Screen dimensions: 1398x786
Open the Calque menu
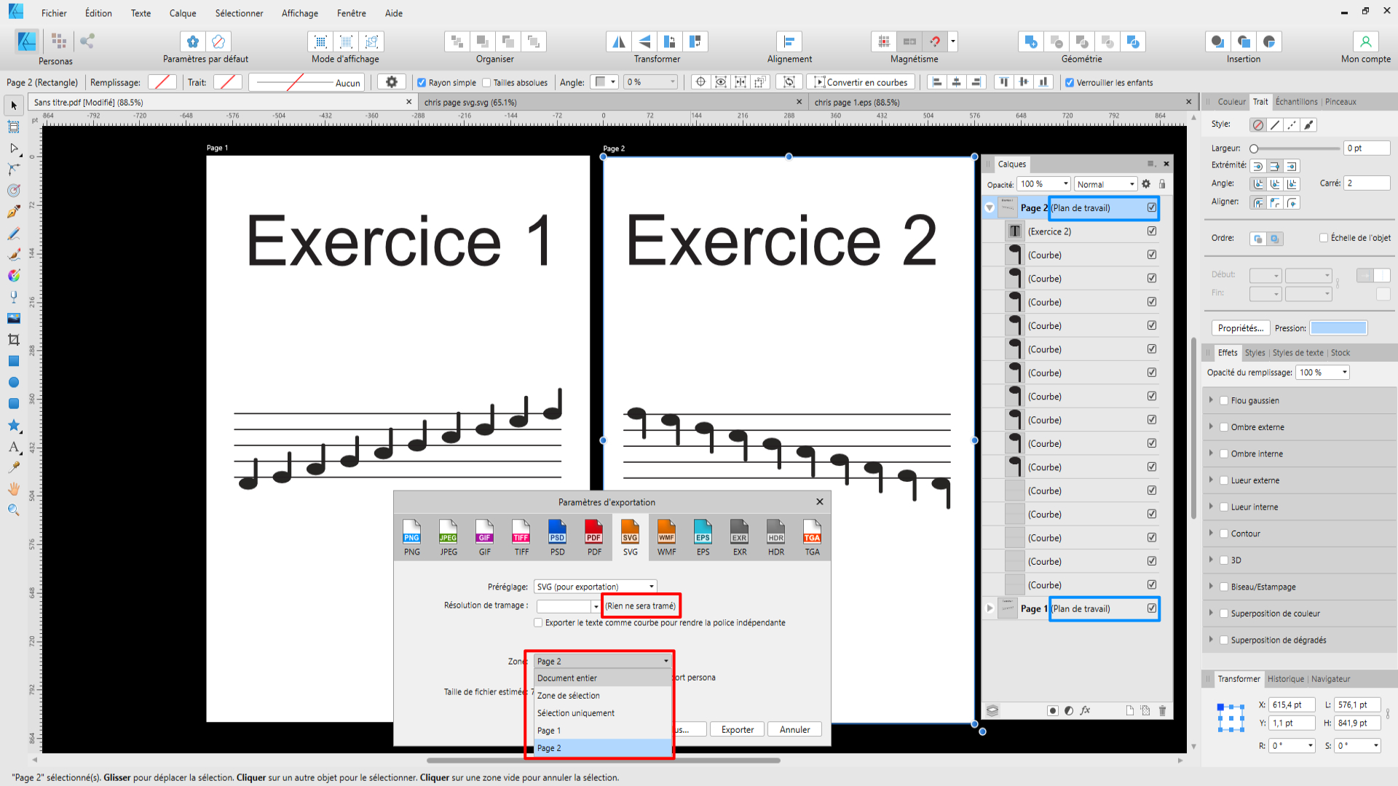[x=182, y=13]
